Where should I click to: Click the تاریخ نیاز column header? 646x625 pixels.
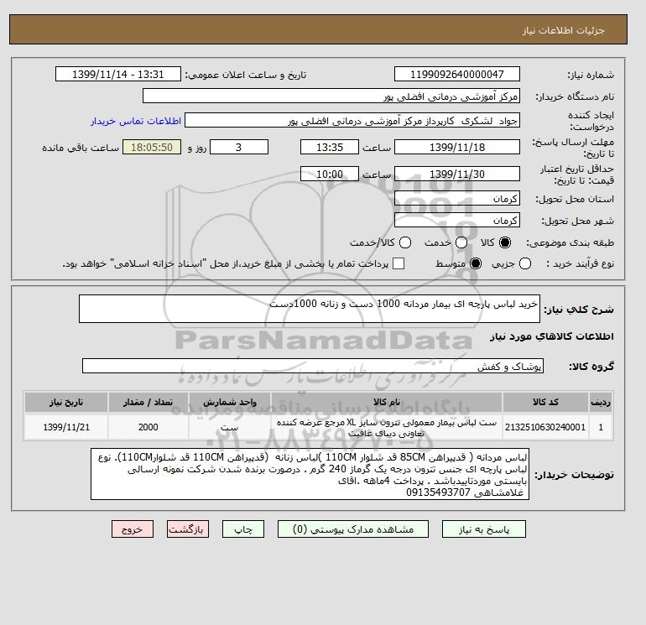pyautogui.click(x=66, y=402)
